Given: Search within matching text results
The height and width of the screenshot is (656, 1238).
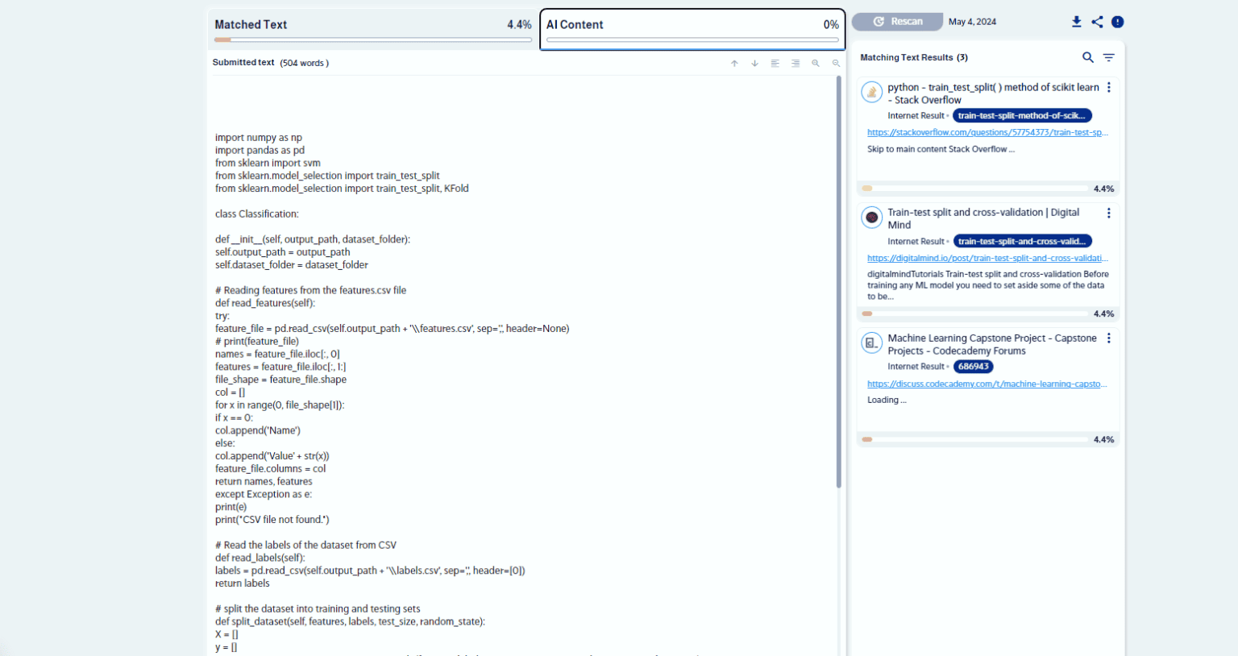Looking at the screenshot, I should [x=1087, y=57].
